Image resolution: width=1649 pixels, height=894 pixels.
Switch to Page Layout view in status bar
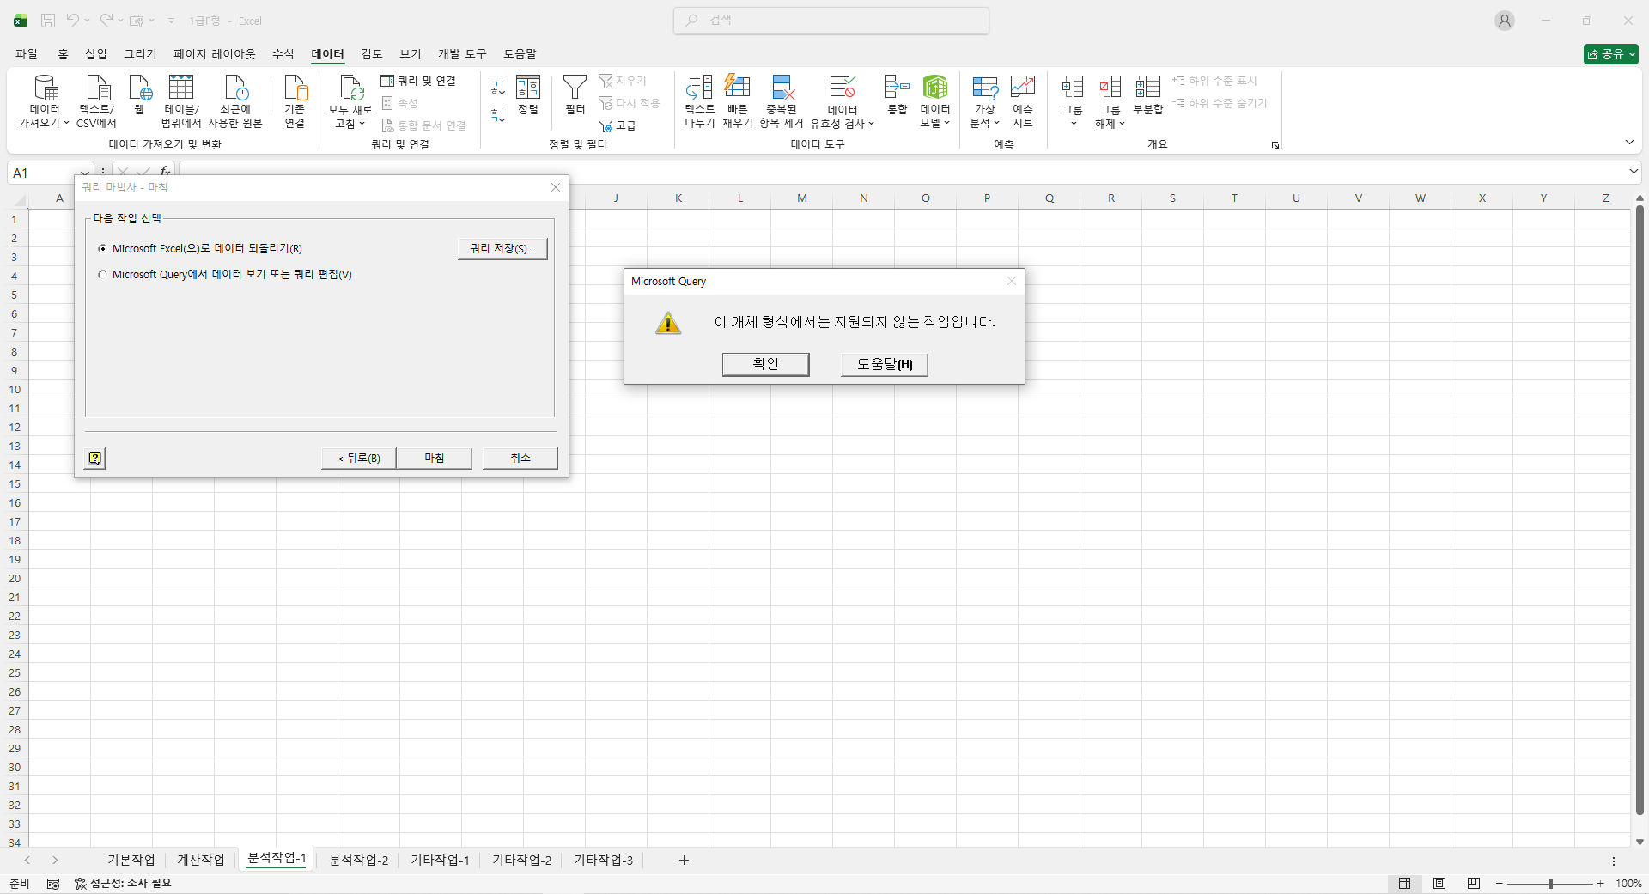[1439, 884]
